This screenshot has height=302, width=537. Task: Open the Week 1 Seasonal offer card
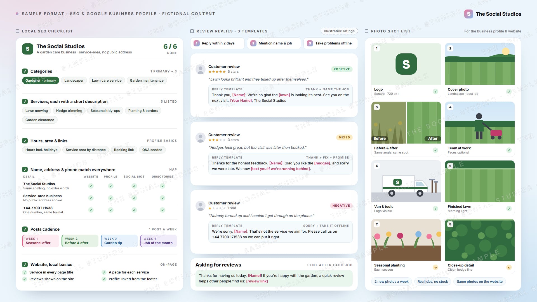(41, 241)
